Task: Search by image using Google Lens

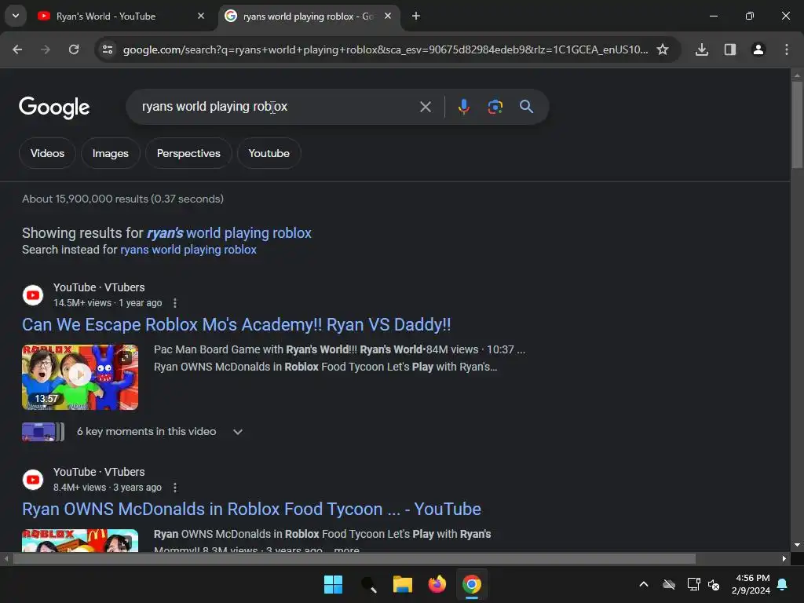Action: [495, 107]
